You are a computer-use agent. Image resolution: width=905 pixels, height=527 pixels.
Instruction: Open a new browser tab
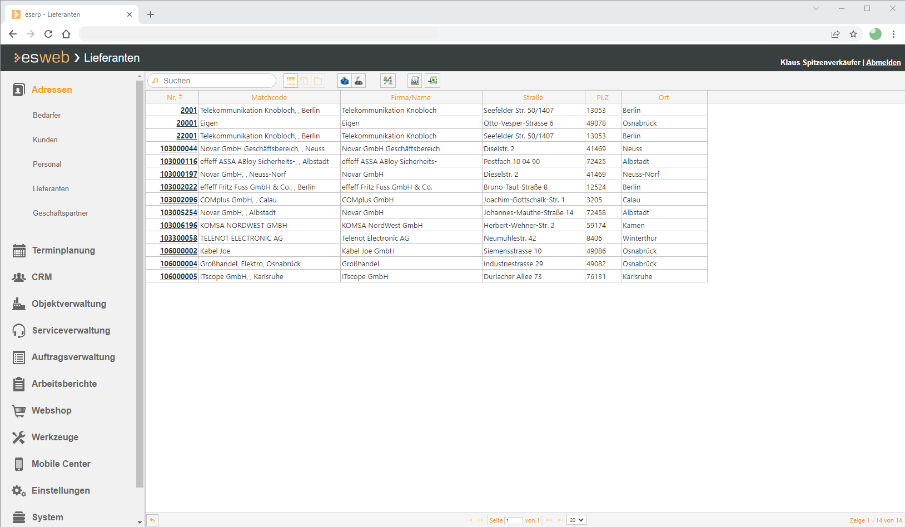pyautogui.click(x=151, y=14)
